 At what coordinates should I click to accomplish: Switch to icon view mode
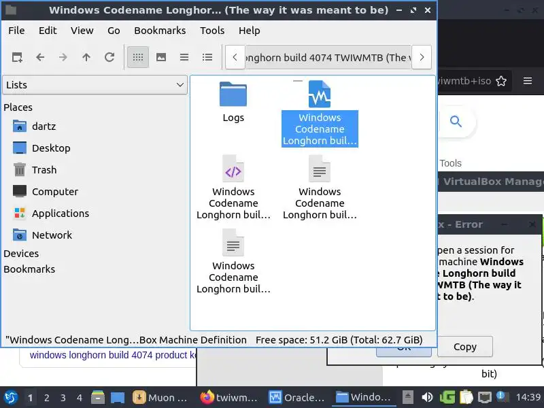point(138,57)
